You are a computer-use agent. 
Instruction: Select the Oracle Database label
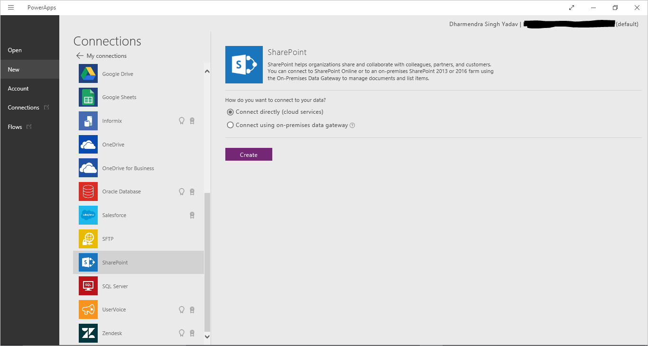pos(121,191)
